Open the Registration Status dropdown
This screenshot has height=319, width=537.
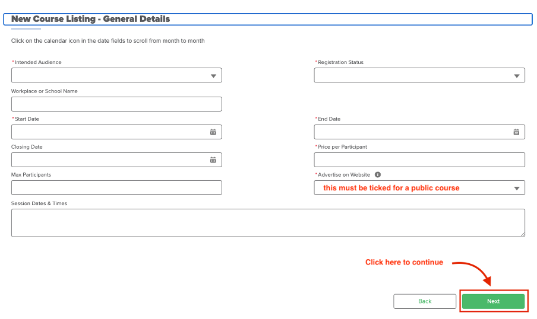point(516,76)
